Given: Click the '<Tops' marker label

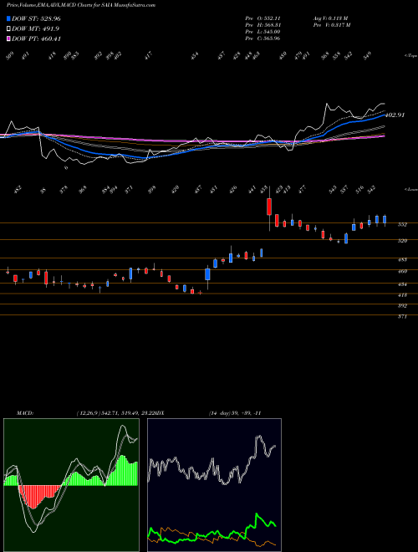Looking at the screenshot, I should [410, 56].
